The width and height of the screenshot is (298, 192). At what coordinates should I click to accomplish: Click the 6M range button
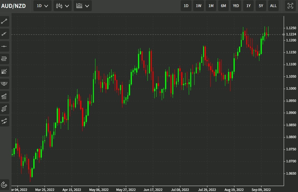pyautogui.click(x=223, y=6)
